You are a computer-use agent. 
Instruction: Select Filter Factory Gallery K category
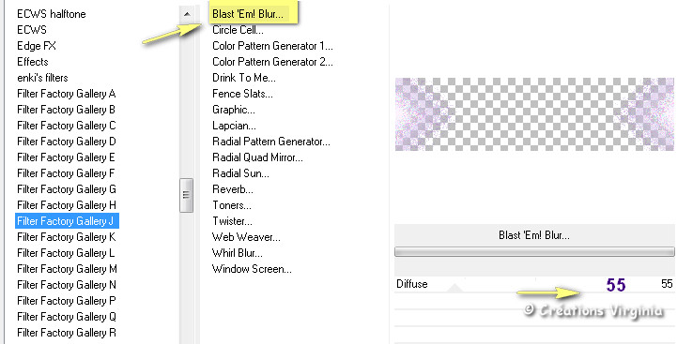click(67, 237)
